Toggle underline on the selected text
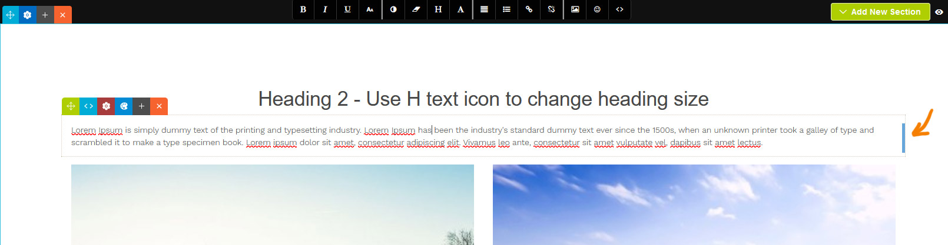Viewport: 948px width, 245px height. point(347,9)
